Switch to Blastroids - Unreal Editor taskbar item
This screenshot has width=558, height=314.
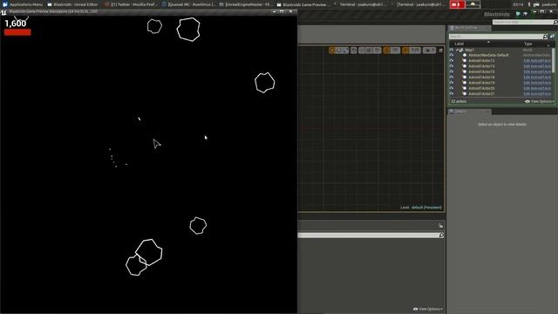point(72,4)
